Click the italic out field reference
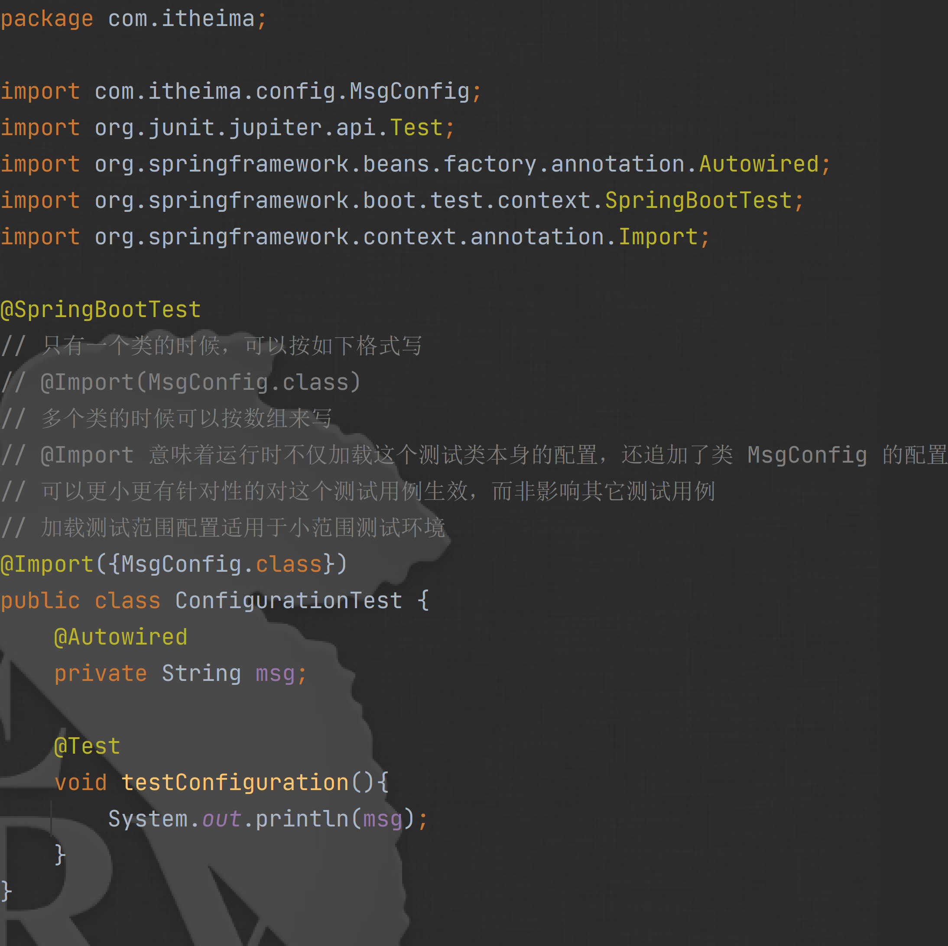The height and width of the screenshot is (946, 948). pos(221,820)
